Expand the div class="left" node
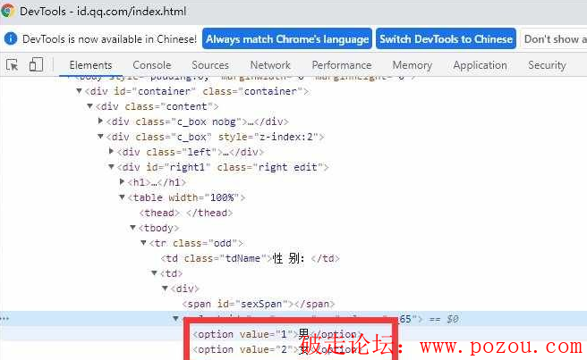This screenshot has width=587, height=360. point(111,151)
